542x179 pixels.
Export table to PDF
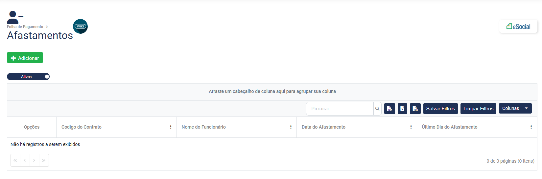tap(389, 109)
